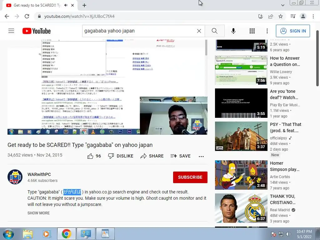Click the volume icon in system tray
This screenshot has width=320, height=240.
pos(288,234)
